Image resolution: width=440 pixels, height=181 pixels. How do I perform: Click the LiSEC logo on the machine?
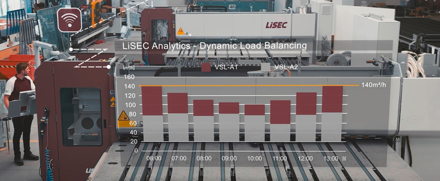pyautogui.click(x=277, y=25)
